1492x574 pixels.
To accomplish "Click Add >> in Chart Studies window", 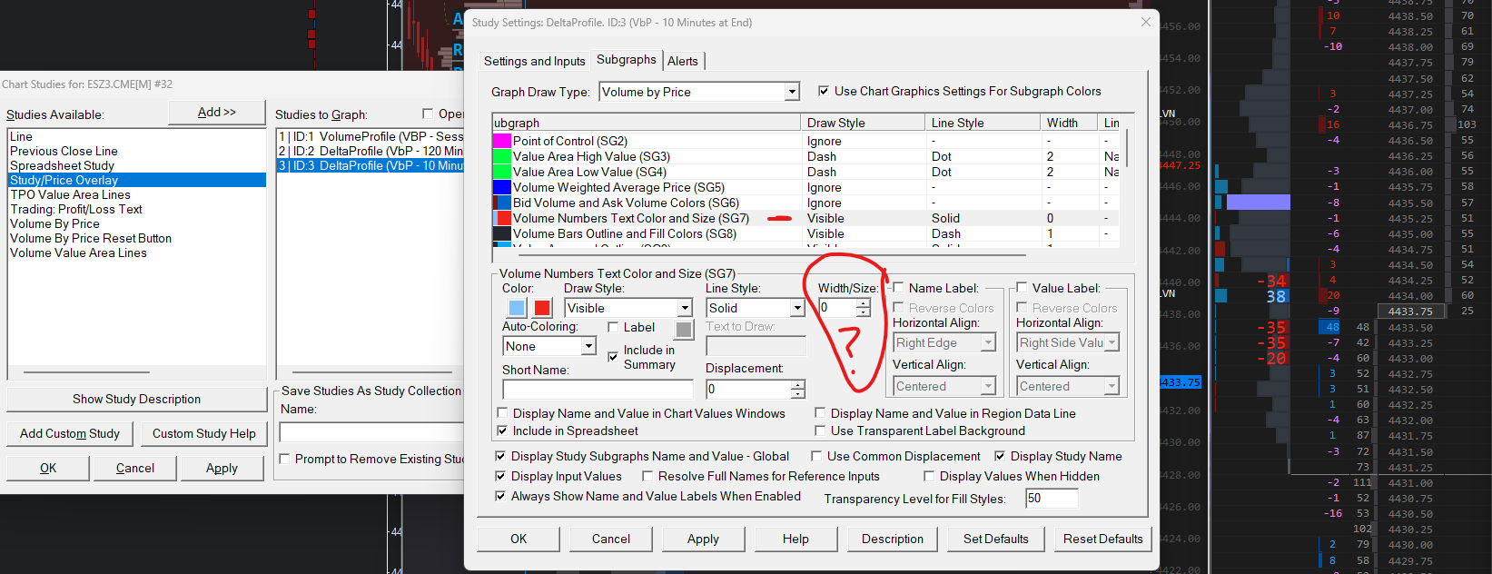I will [x=217, y=113].
